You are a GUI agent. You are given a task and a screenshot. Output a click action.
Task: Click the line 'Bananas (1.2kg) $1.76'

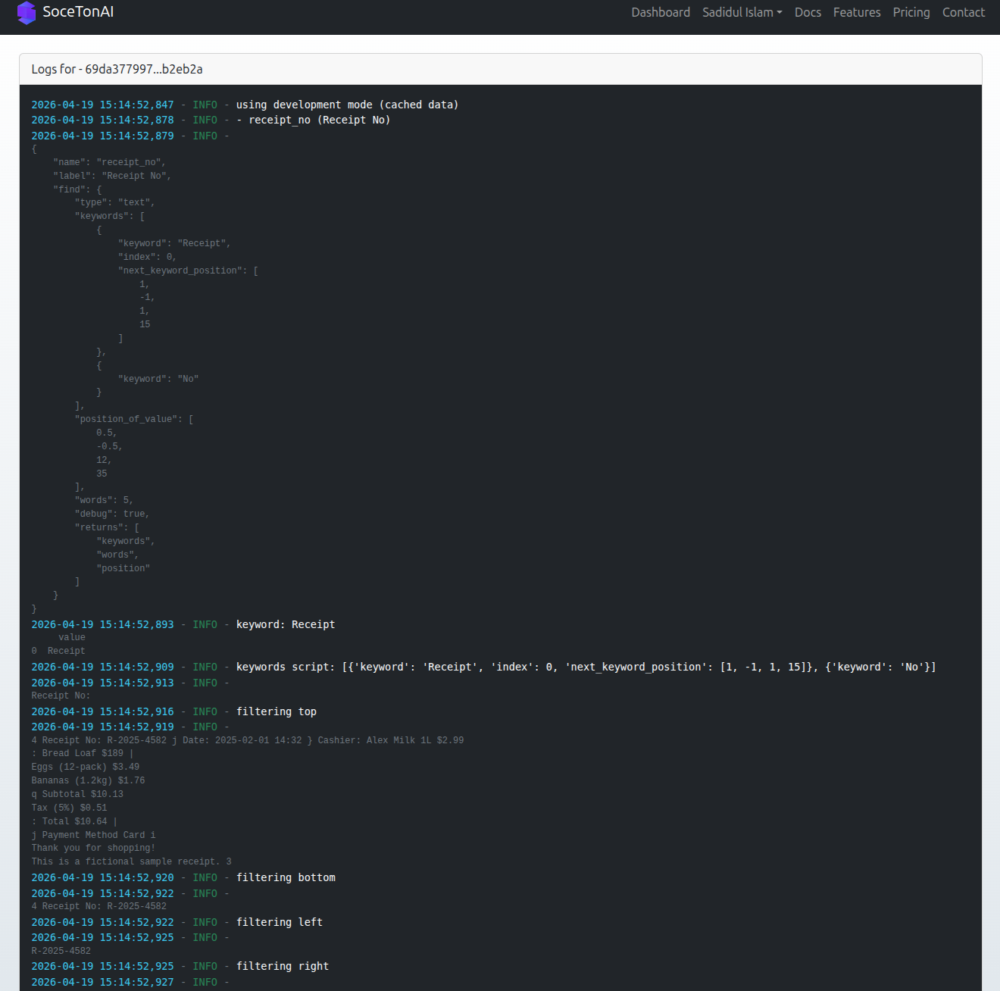(88, 780)
